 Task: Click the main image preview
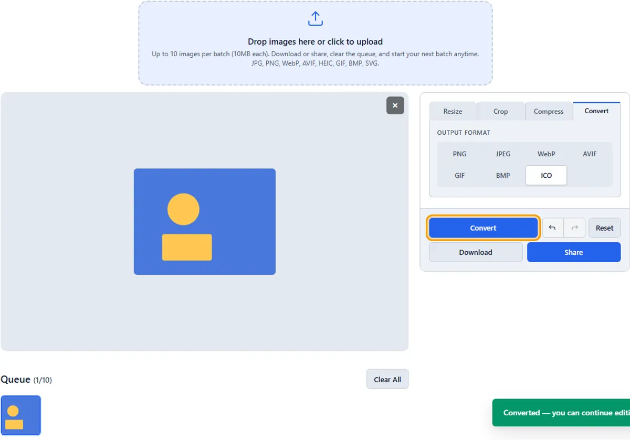tap(205, 221)
